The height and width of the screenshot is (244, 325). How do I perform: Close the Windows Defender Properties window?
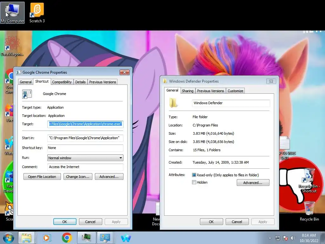(x=271, y=81)
